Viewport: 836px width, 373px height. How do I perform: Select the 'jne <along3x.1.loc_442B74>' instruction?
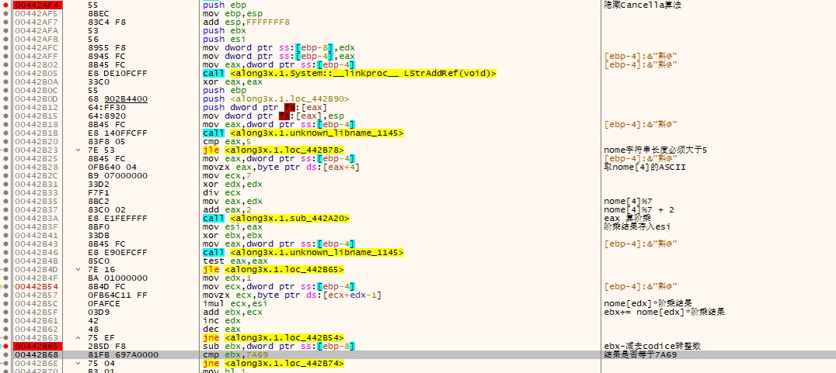(273, 363)
